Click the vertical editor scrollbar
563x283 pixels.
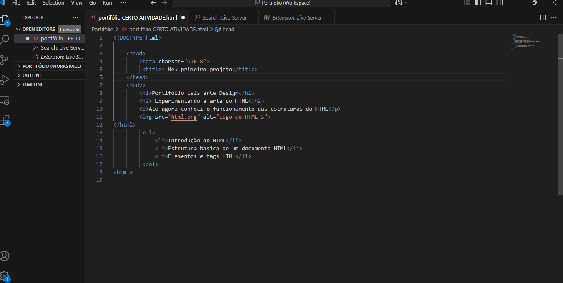560,114
